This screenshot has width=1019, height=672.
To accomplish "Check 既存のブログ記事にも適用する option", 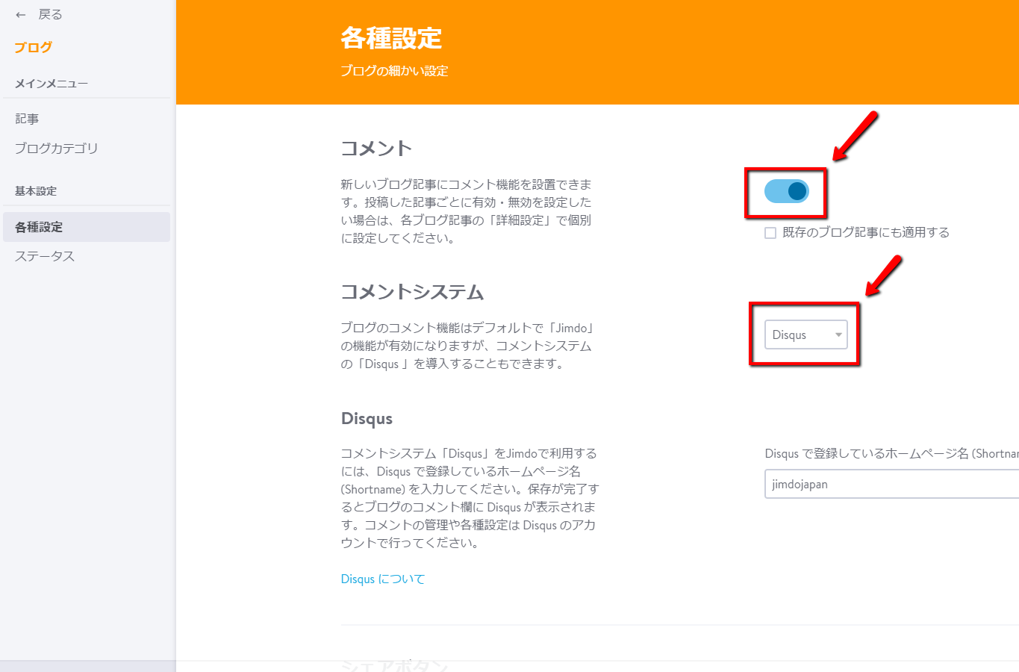I will point(770,232).
